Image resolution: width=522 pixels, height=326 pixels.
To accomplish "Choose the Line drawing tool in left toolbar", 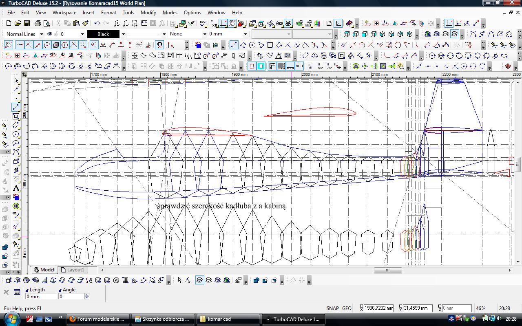I will pyautogui.click(x=16, y=108).
